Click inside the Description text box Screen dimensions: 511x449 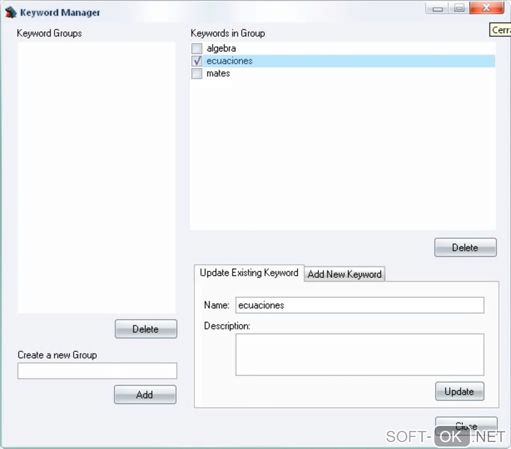(x=360, y=354)
